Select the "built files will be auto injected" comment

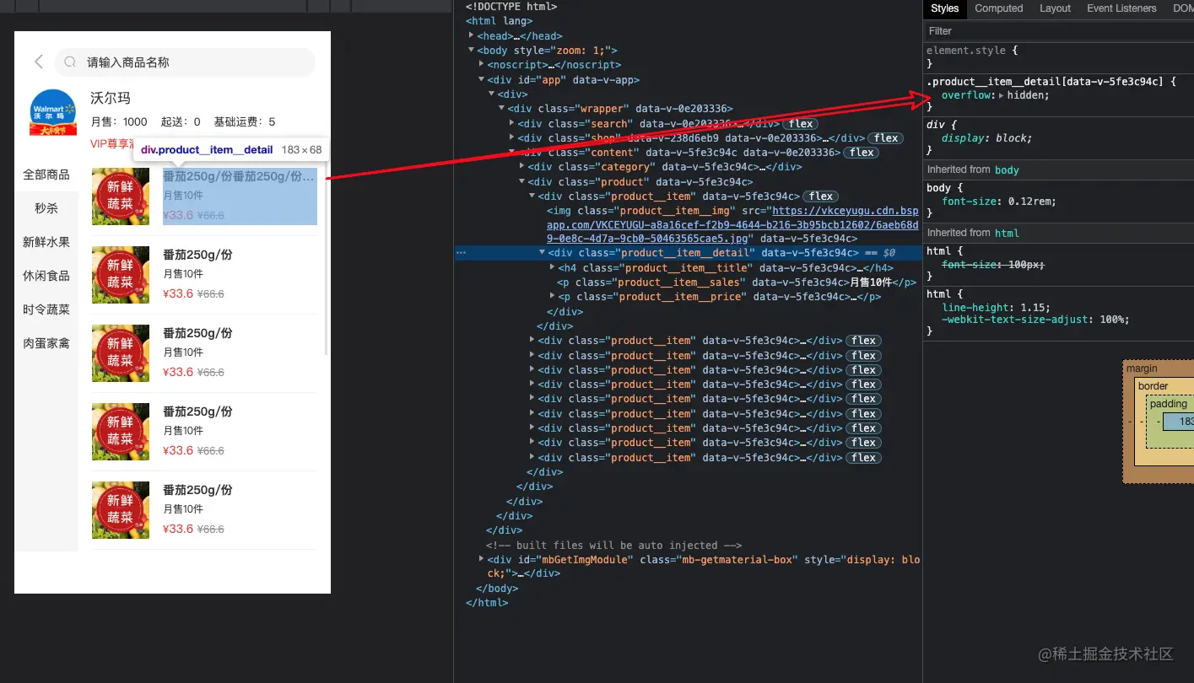pos(613,546)
